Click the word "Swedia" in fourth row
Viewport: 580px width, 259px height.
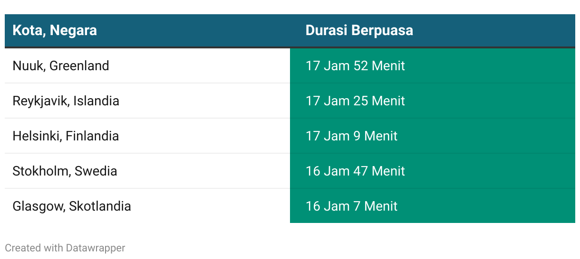pos(96,171)
